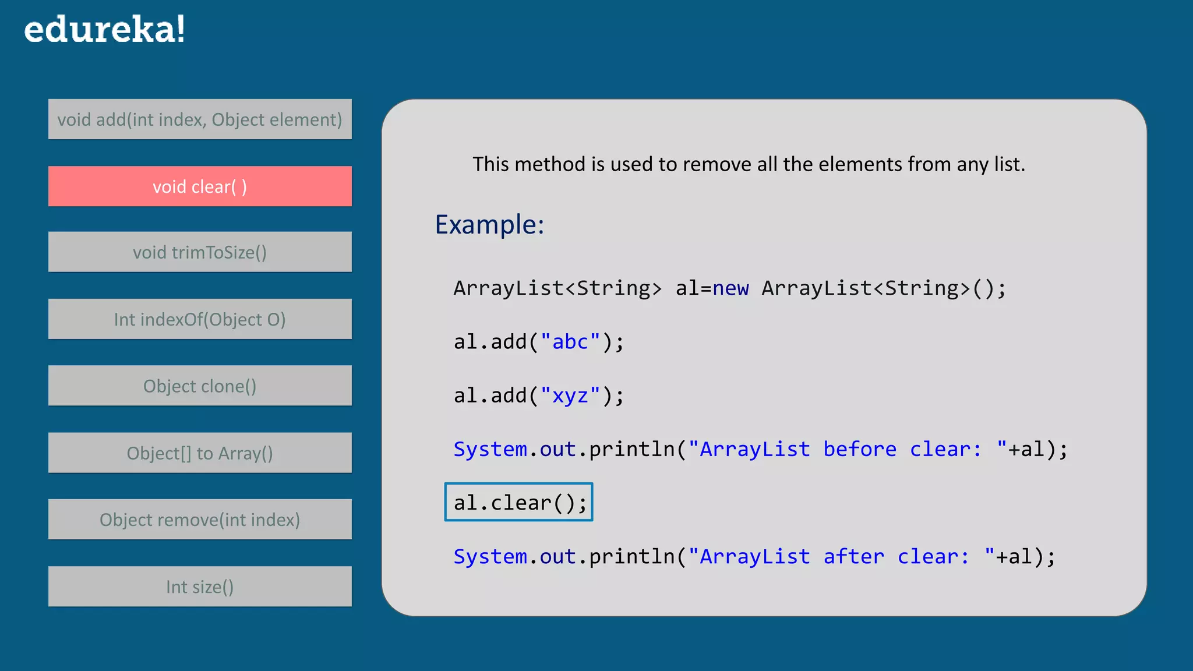Image resolution: width=1193 pixels, height=671 pixels.
Task: Click the method description sentence about removing elements
Action: 749,164
